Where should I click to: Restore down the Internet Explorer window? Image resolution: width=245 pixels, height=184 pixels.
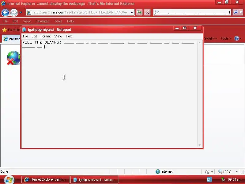coord(227,2)
